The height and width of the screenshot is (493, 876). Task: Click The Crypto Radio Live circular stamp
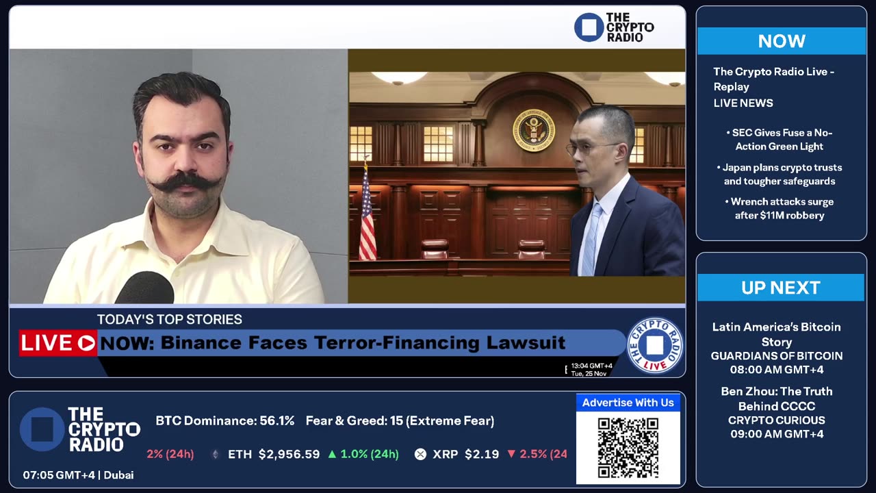pos(654,345)
